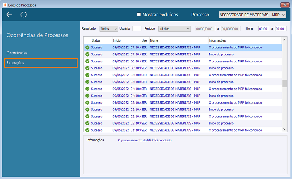
Task: Enable the Mostrar excluídos checkbox
Action: click(139, 15)
